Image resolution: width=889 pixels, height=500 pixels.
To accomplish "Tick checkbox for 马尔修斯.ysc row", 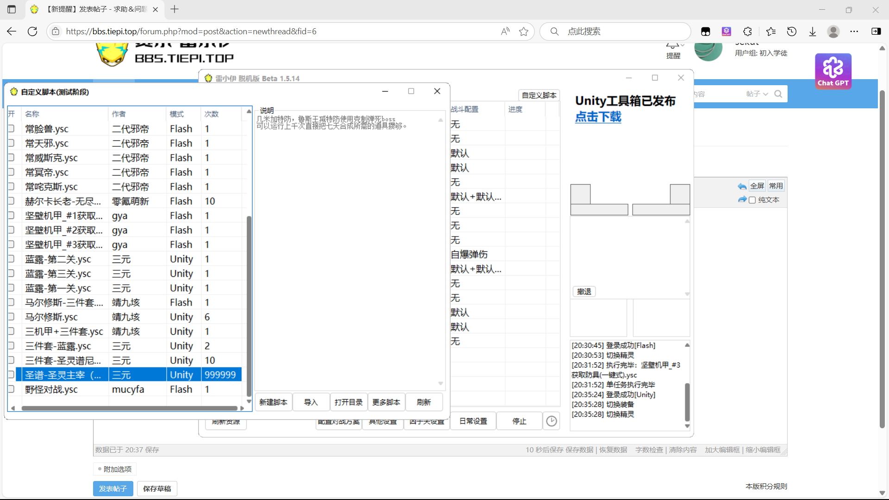I will pyautogui.click(x=11, y=317).
